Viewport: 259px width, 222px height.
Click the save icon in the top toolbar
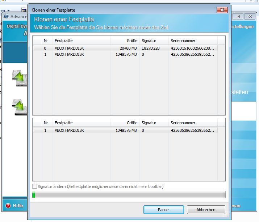coord(24,10)
